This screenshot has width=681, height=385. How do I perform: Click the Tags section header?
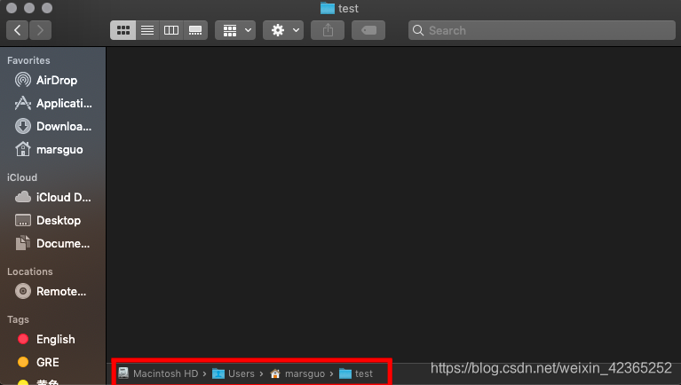[19, 319]
